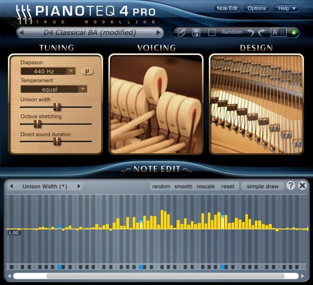Open the Note Edit help question mark
The image size is (313, 285).
[x=291, y=186]
